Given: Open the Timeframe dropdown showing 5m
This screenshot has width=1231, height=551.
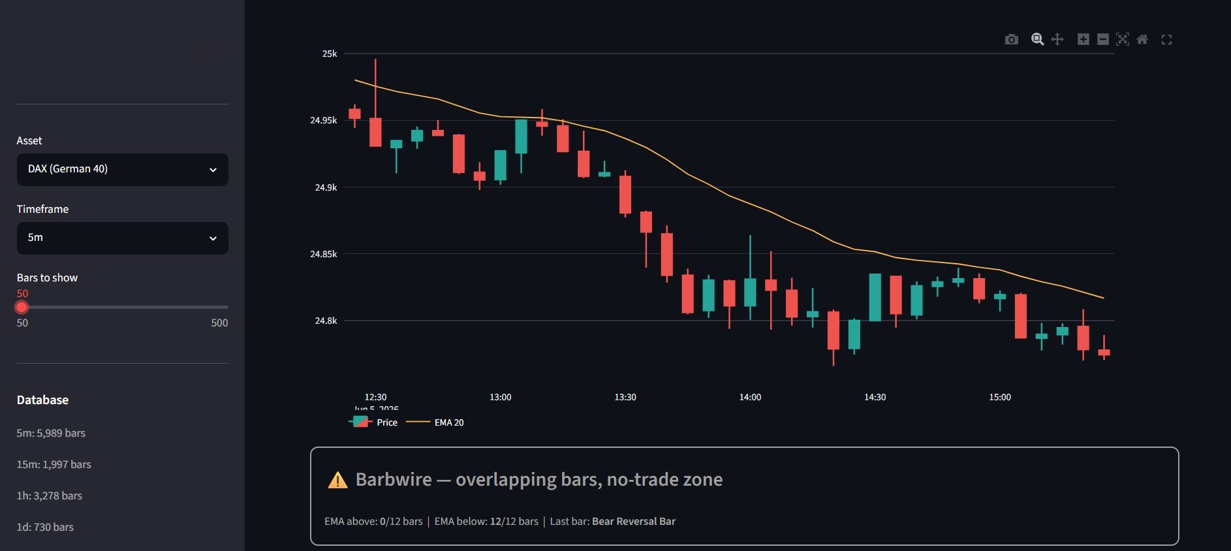Looking at the screenshot, I should (123, 238).
